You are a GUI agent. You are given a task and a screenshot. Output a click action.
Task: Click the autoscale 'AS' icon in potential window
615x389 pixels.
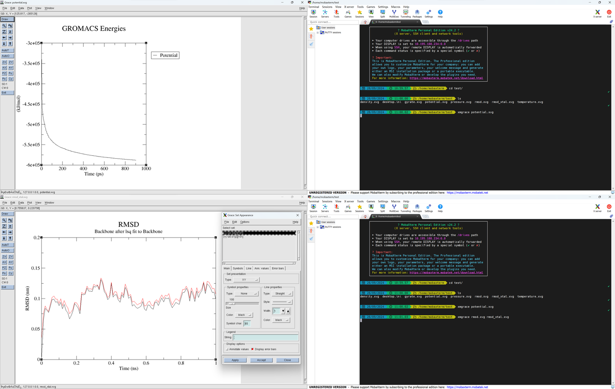(10, 26)
